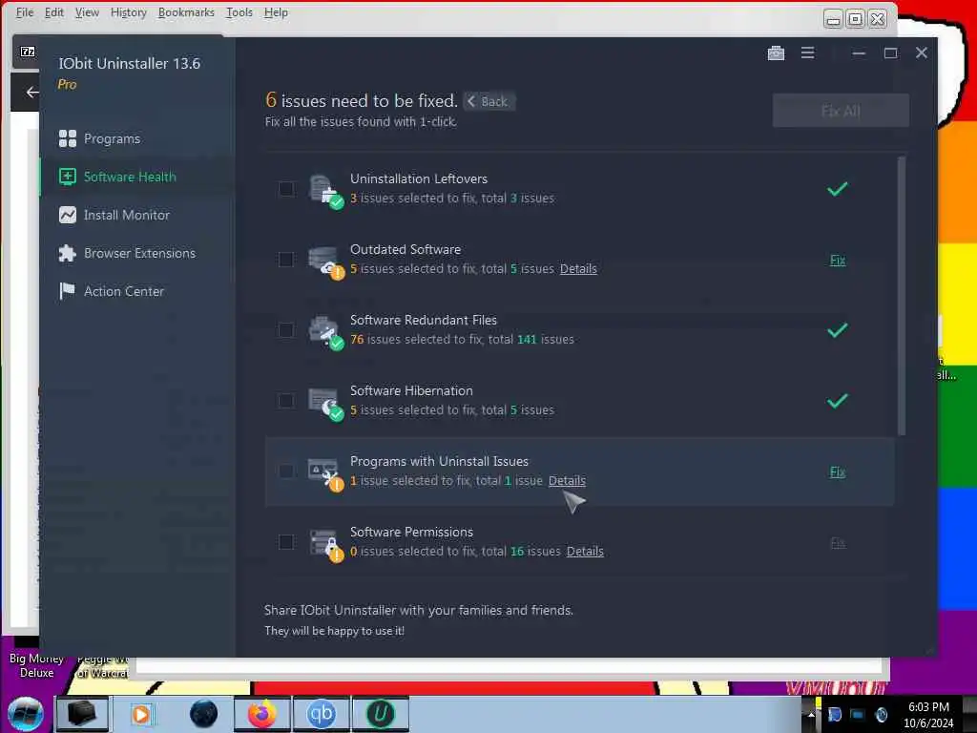Open View menu in background window
Image resolution: width=977 pixels, height=733 pixels.
pos(87,12)
